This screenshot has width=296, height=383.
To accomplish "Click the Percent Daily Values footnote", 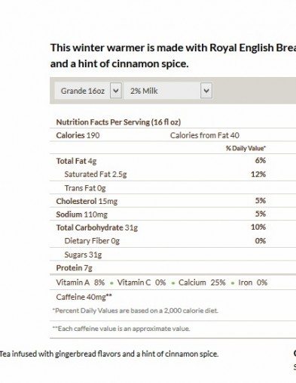I will tap(136, 310).
